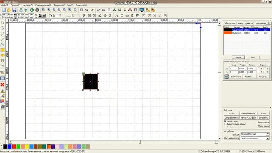Open the Рисунок(D) menu
Image resolution: width=272 pixels, height=153 pixels.
coord(28,5)
